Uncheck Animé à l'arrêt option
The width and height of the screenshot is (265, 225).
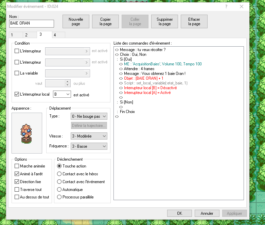pos(17,174)
